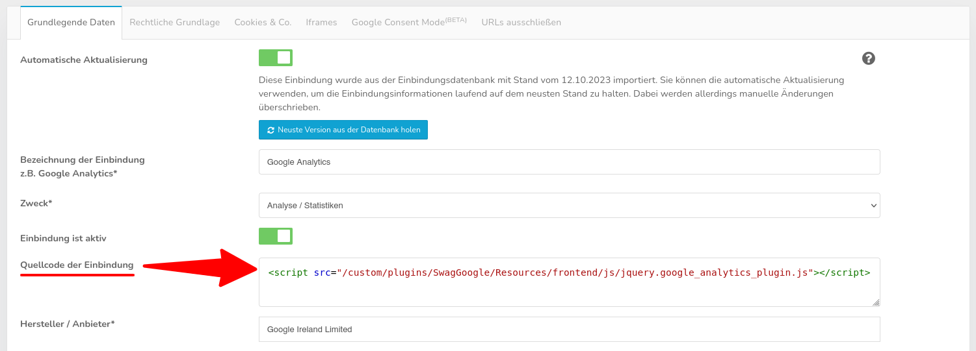Open the help question mark icon

[x=868, y=58]
